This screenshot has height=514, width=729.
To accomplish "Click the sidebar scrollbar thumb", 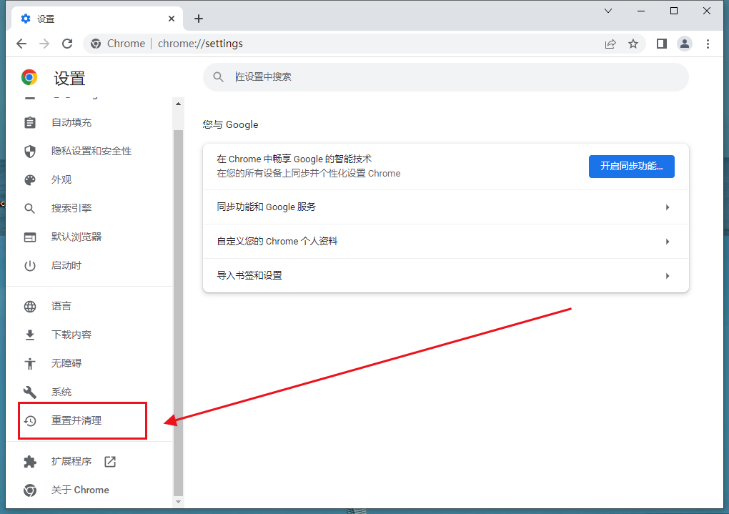I will coord(178,313).
